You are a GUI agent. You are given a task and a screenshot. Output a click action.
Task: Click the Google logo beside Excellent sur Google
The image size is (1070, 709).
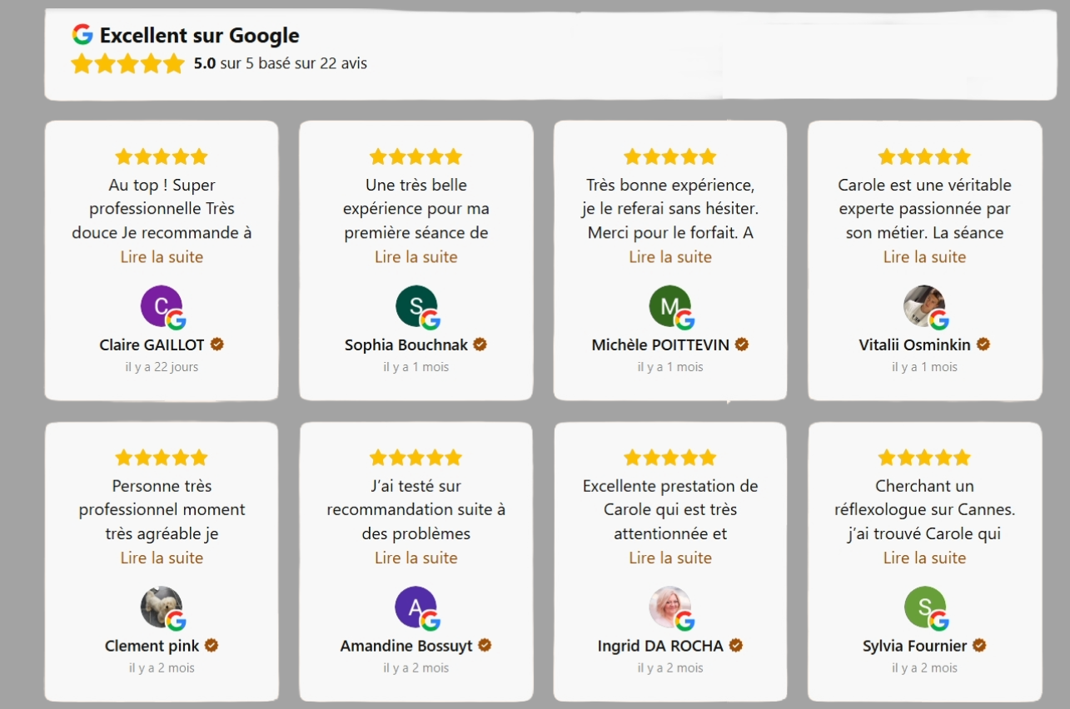82,35
